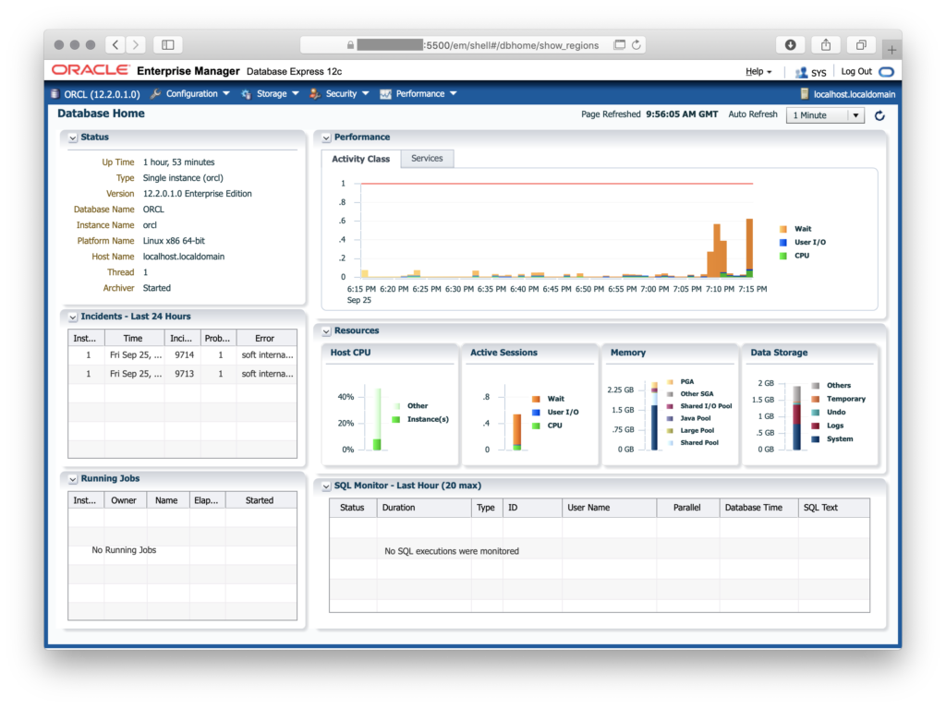Click the localhost.localdomain link in header

(854, 94)
